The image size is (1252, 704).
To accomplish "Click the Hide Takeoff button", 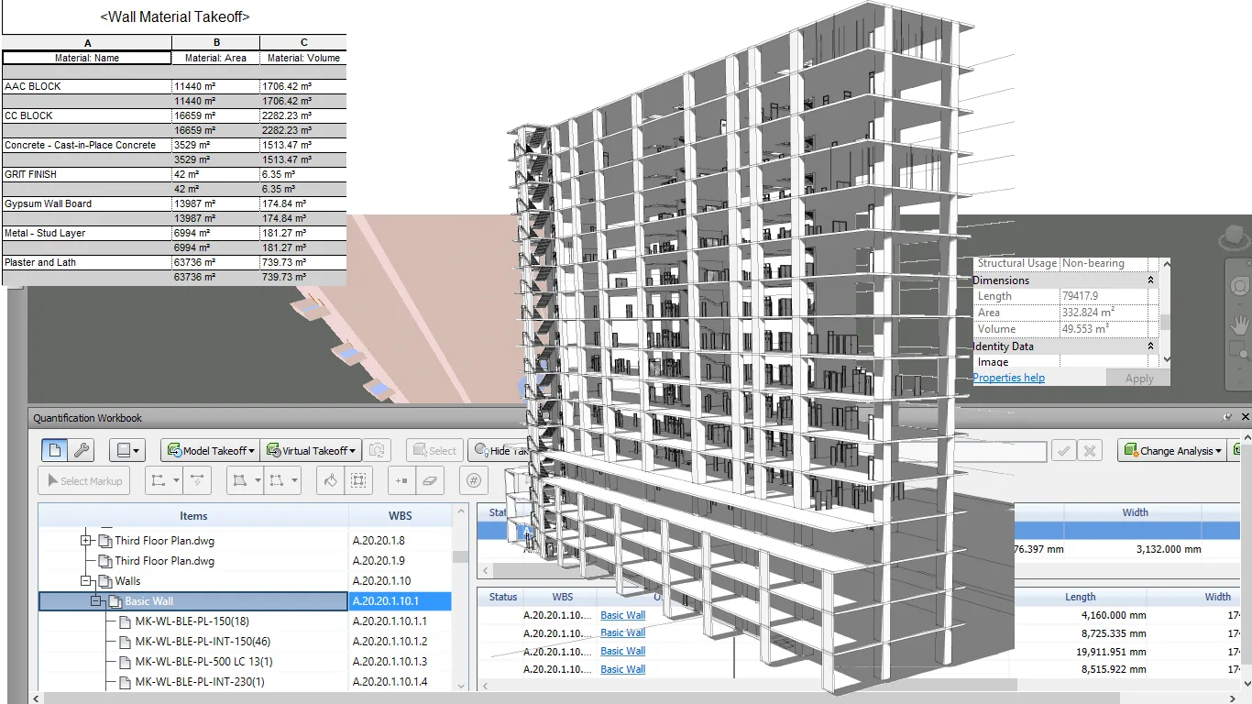I will point(500,450).
